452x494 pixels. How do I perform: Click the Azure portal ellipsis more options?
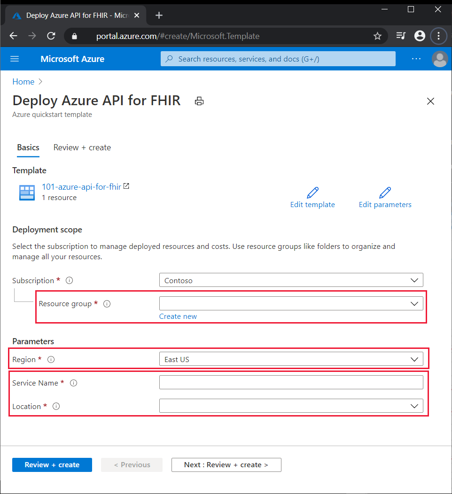pyautogui.click(x=416, y=59)
